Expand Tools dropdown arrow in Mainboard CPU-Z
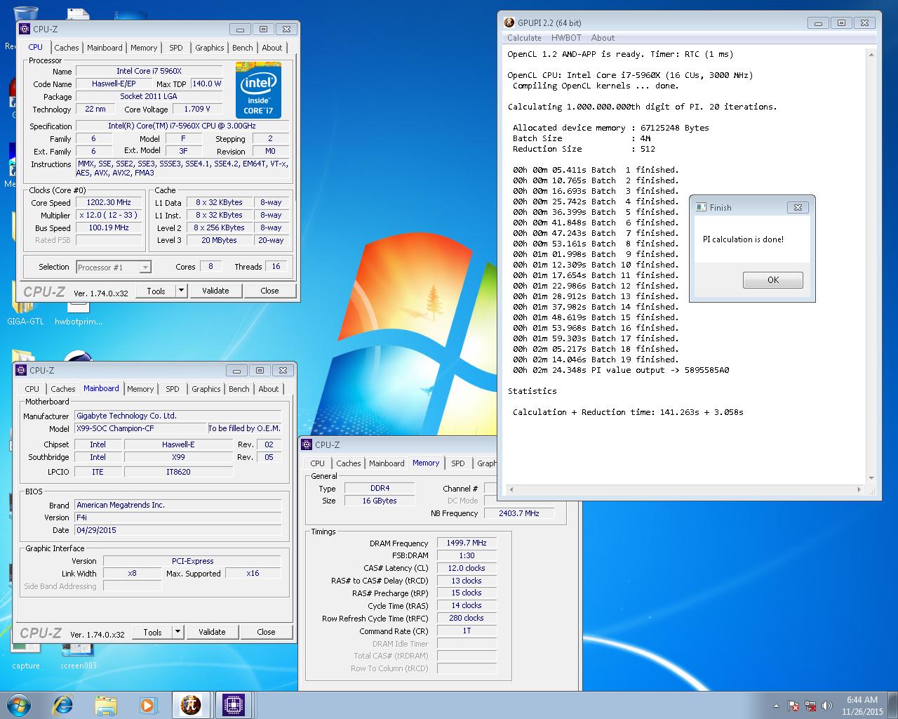The width and height of the screenshot is (898, 719). click(x=177, y=632)
